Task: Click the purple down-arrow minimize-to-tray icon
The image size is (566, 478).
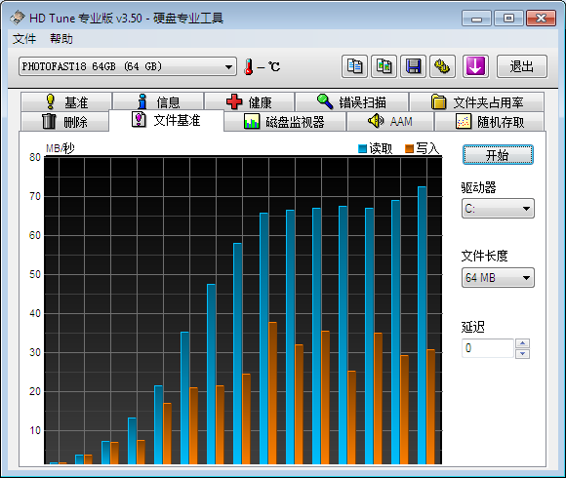Action: (x=475, y=66)
